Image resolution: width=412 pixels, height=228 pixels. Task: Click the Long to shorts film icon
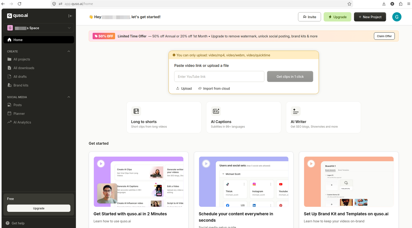pyautogui.click(x=136, y=111)
